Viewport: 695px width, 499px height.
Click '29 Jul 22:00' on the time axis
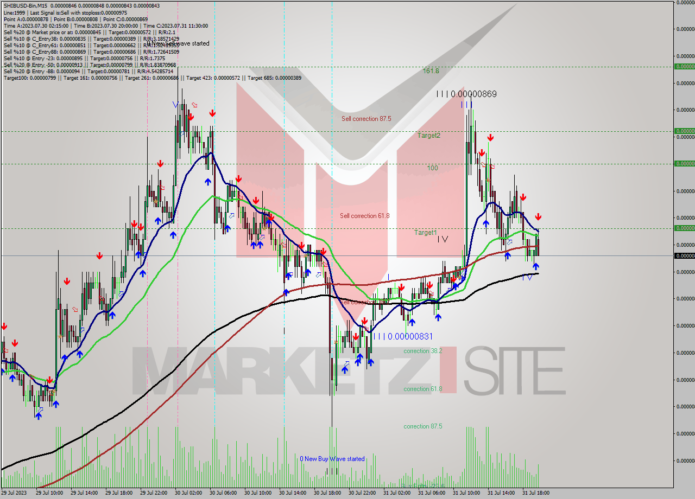(x=154, y=493)
